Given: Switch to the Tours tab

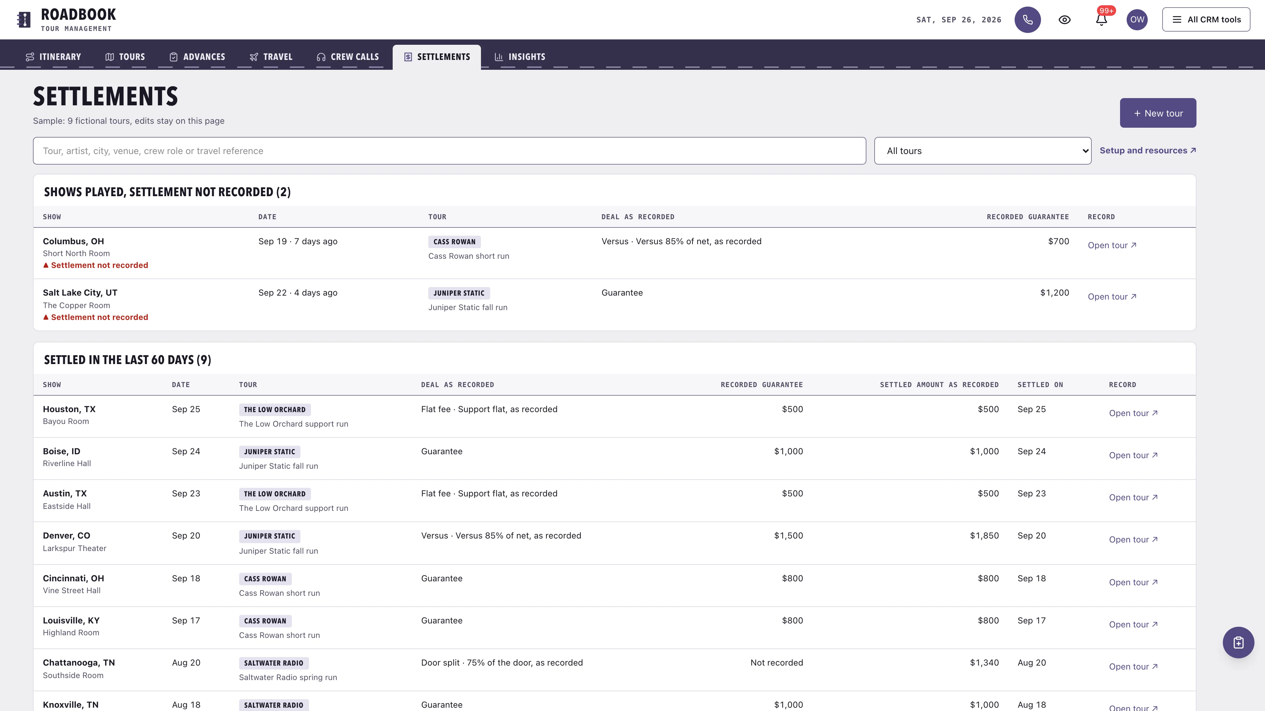Looking at the screenshot, I should [x=125, y=57].
